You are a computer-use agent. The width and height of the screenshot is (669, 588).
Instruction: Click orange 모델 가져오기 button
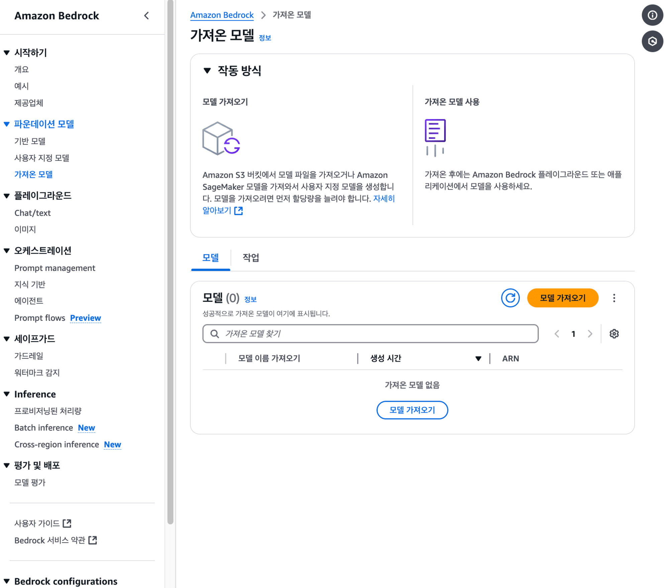coord(562,298)
